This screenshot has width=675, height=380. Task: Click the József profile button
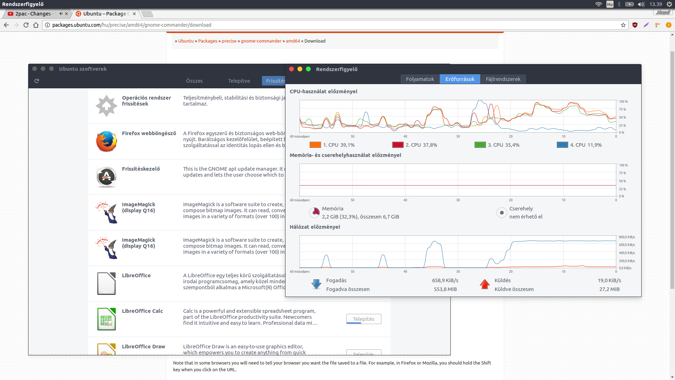(663, 12)
